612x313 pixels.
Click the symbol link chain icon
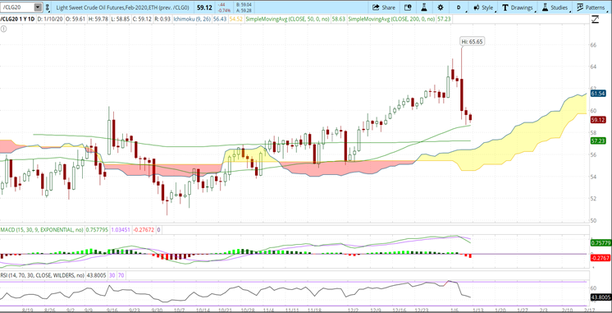[x=48, y=7]
